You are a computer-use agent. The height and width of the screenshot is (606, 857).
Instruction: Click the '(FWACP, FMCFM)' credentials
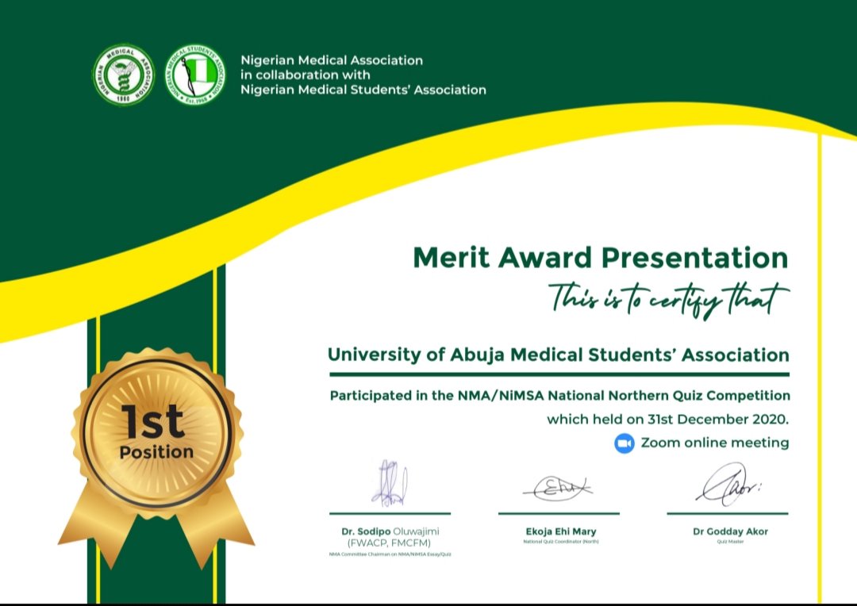[389, 543]
